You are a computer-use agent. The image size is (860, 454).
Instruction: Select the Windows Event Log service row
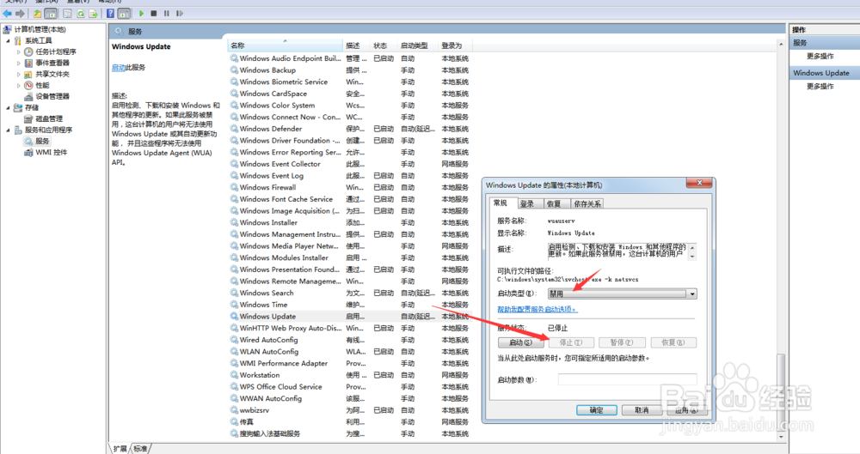[x=350, y=176]
